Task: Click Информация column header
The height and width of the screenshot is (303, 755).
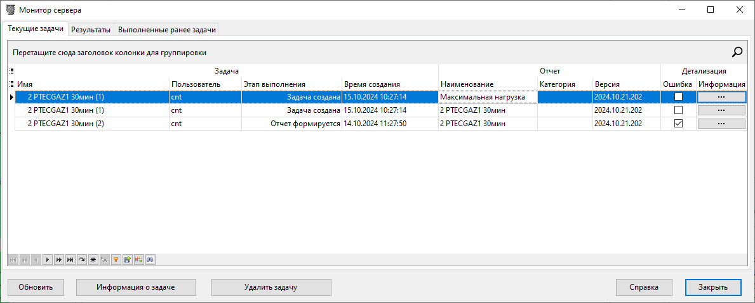Action: point(722,84)
